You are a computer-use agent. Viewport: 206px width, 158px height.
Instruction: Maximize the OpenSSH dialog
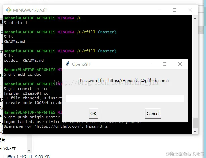pyautogui.click(x=165, y=64)
